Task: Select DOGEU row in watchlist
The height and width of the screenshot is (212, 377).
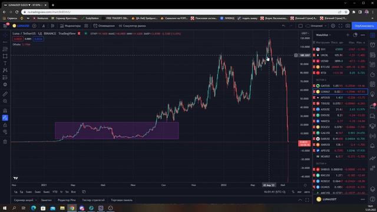Action: [340, 127]
